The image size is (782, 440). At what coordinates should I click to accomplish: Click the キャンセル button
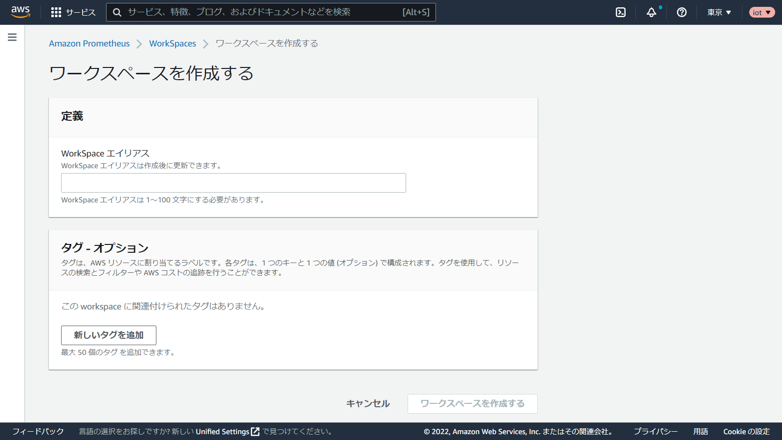pos(368,404)
